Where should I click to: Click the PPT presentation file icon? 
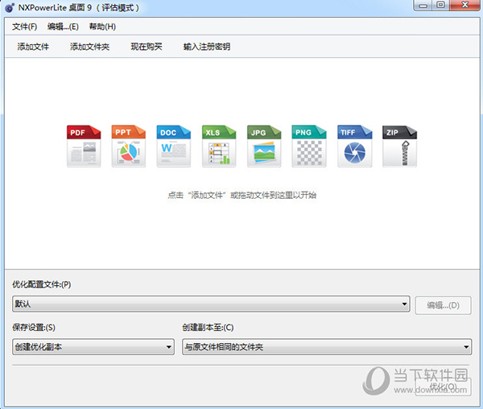[x=129, y=146]
